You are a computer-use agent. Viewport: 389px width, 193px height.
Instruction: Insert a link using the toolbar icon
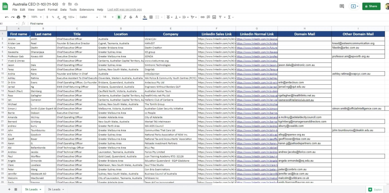coord(203,17)
